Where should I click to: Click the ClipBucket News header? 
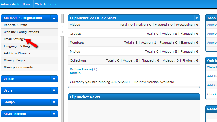[134, 97]
